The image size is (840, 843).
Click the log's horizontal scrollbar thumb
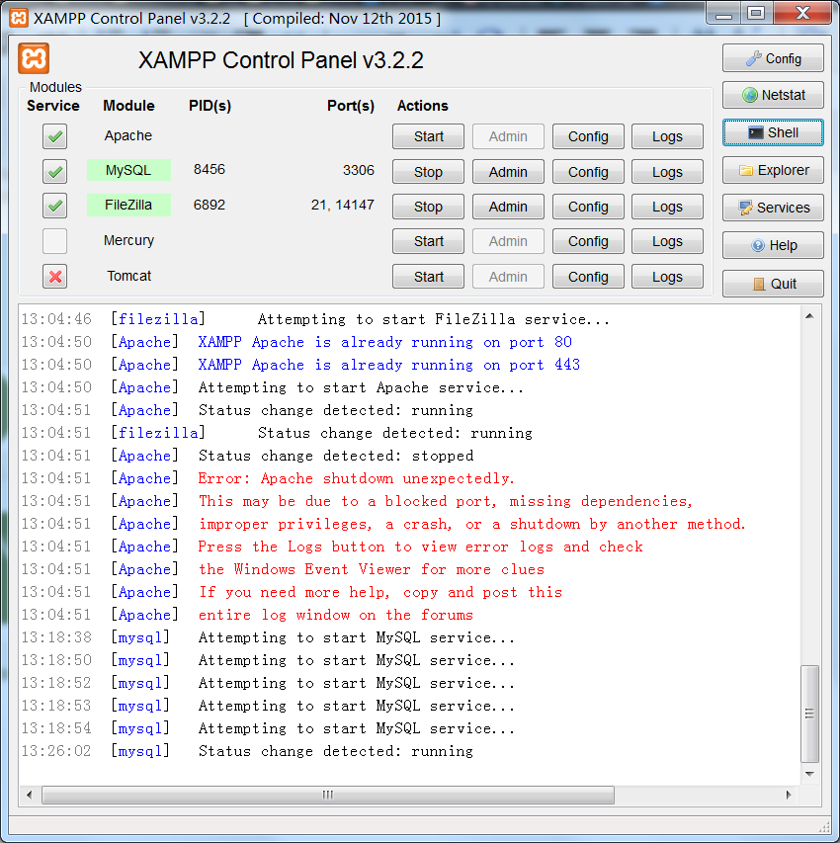click(328, 795)
